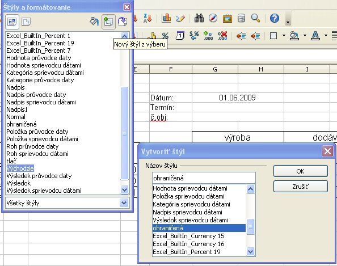The height and width of the screenshot is (266, 337).
Task: Apply Standard number format icon
Action: (194, 36)
